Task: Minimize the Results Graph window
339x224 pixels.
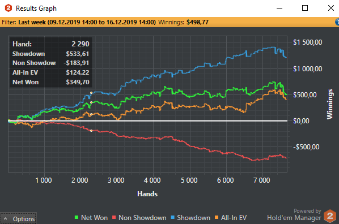Action: (x=279, y=8)
